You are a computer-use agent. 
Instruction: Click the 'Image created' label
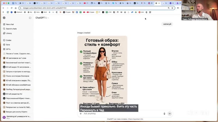tap(84, 33)
